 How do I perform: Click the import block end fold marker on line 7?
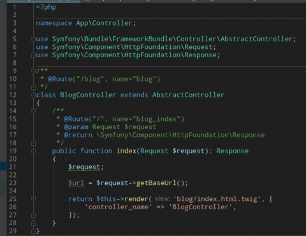tap(33, 55)
